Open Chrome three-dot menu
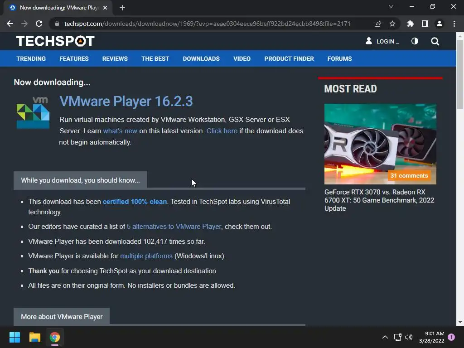Viewport: 464px width, 348px height. click(454, 24)
